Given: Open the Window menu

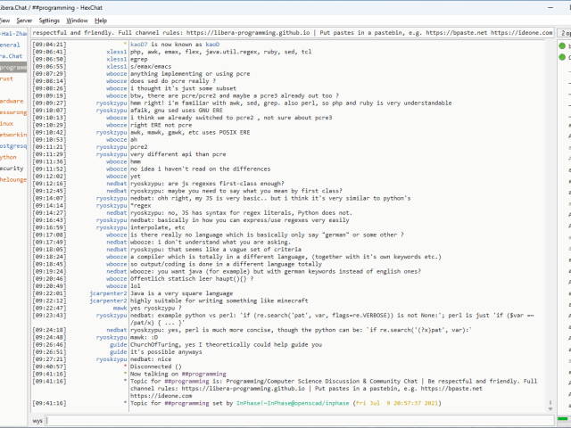Looking at the screenshot, I should point(78,20).
